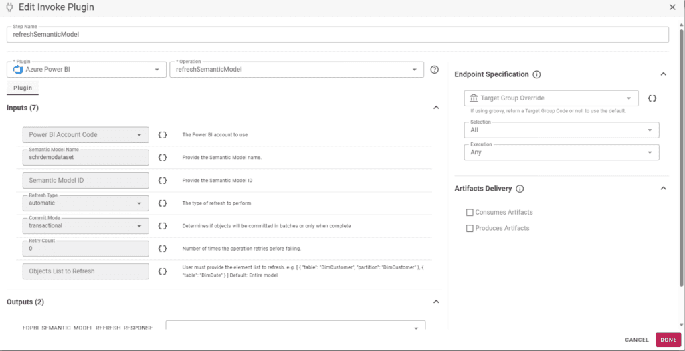Open groovy editor for Commit Mode

[163, 226]
